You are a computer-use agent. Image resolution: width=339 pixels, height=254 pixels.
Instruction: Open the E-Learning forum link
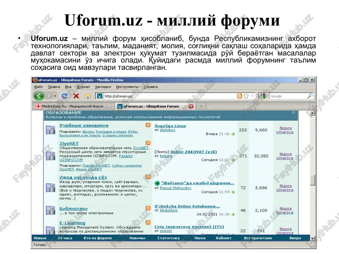[x=72, y=223]
